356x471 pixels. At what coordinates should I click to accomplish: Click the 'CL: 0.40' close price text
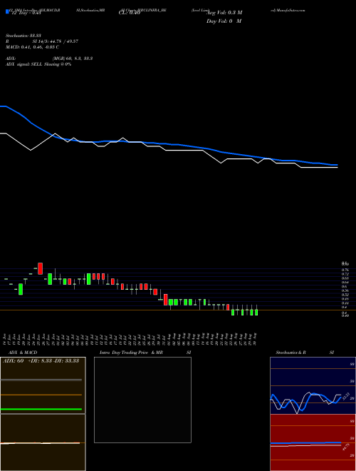[130, 13]
